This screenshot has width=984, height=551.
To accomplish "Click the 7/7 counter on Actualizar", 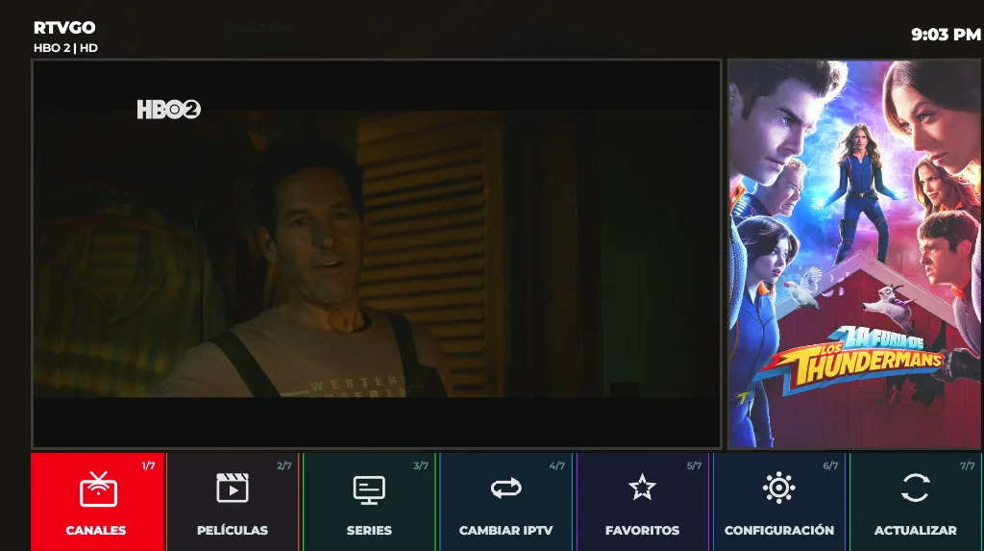I will 967,465.
